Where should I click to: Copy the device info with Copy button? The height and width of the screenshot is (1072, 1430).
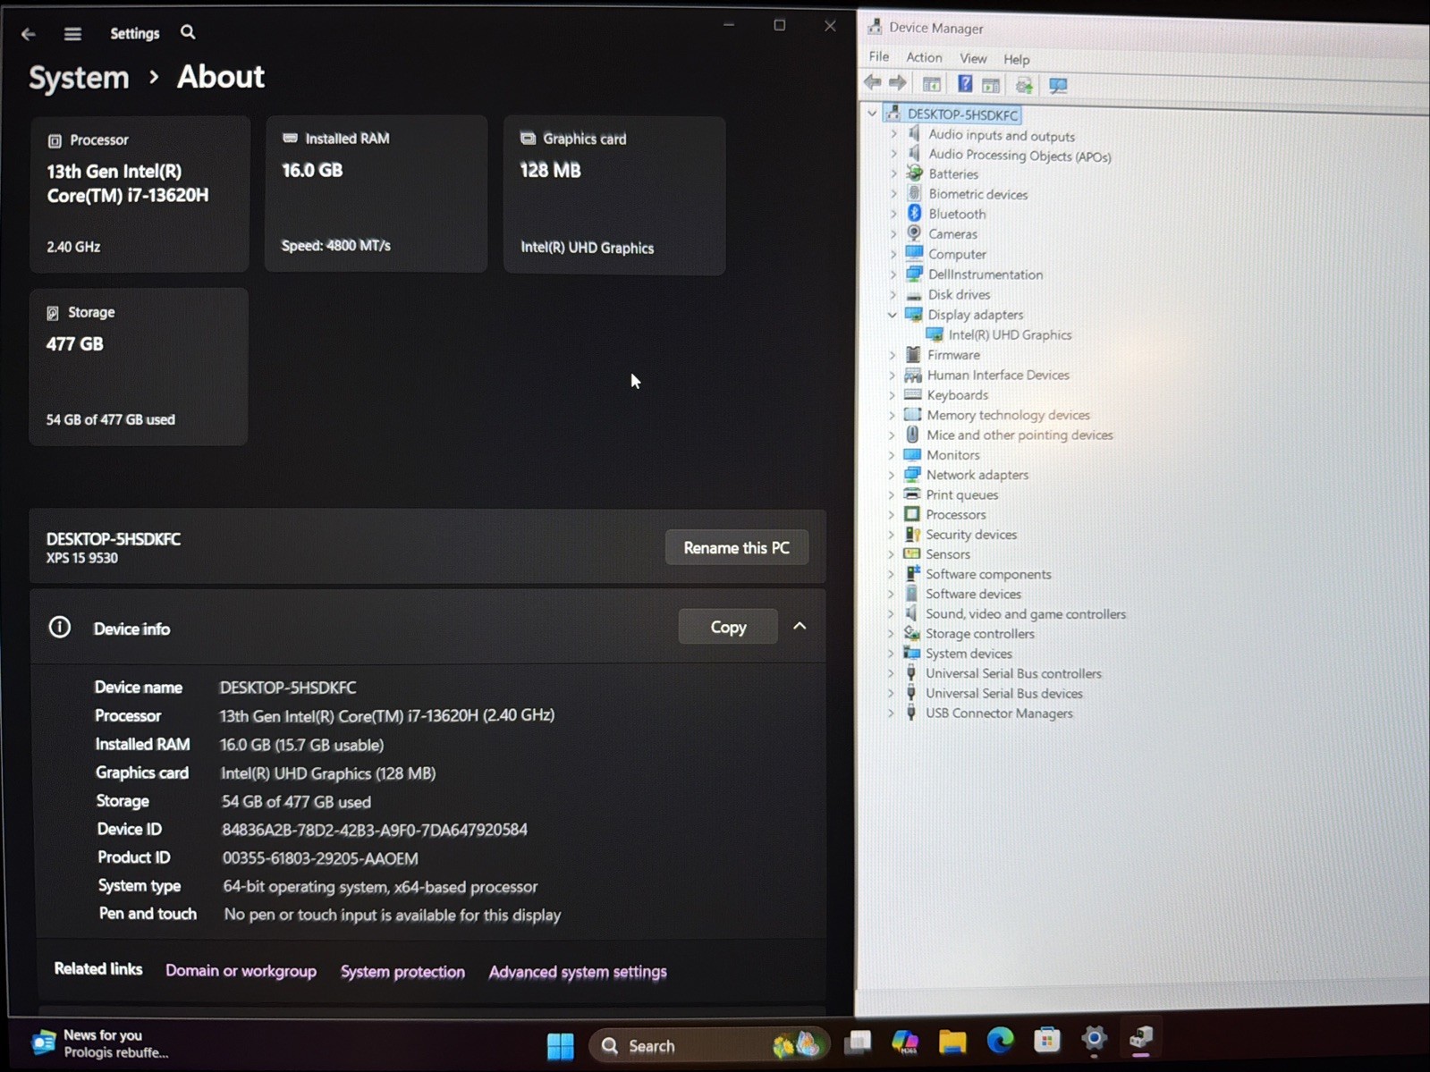[x=728, y=627]
